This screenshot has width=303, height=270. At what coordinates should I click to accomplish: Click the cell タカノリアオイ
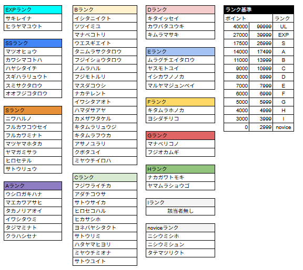(x=33, y=211)
